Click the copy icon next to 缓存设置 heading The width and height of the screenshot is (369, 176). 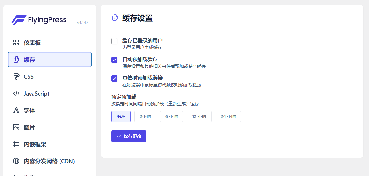[115, 18]
